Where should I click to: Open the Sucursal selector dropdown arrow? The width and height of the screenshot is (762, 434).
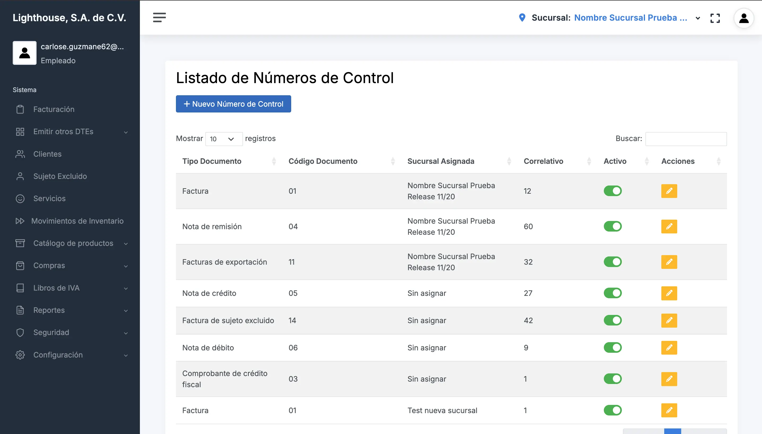click(698, 18)
